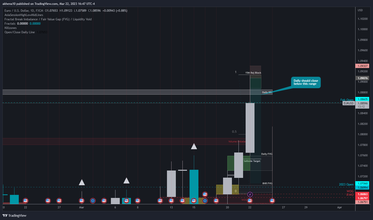The height and width of the screenshot is (220, 373).
Task: Click US flag economic event on February 22
Action: 25,201
